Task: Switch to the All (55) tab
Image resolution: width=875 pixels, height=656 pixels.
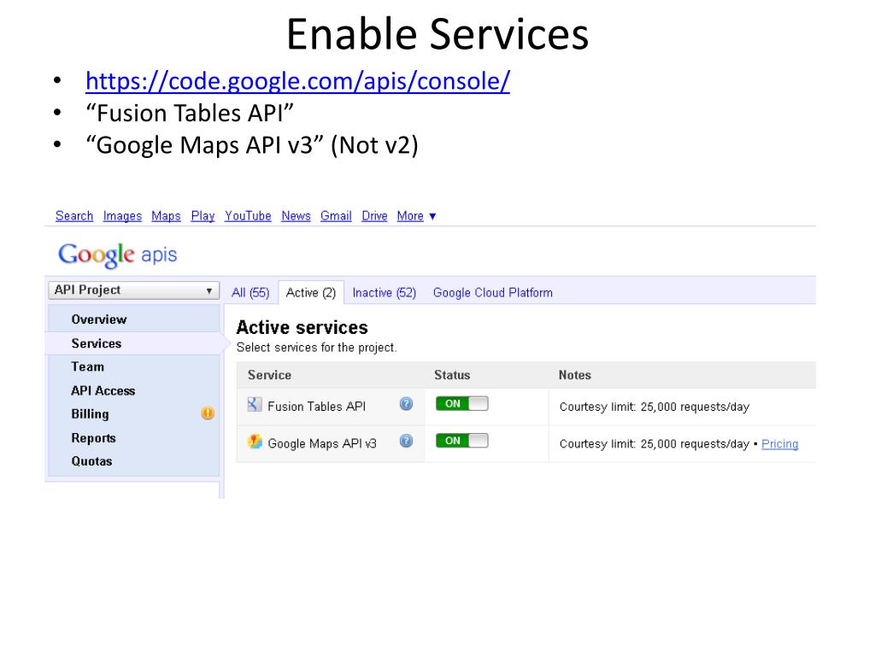Action: (x=250, y=293)
